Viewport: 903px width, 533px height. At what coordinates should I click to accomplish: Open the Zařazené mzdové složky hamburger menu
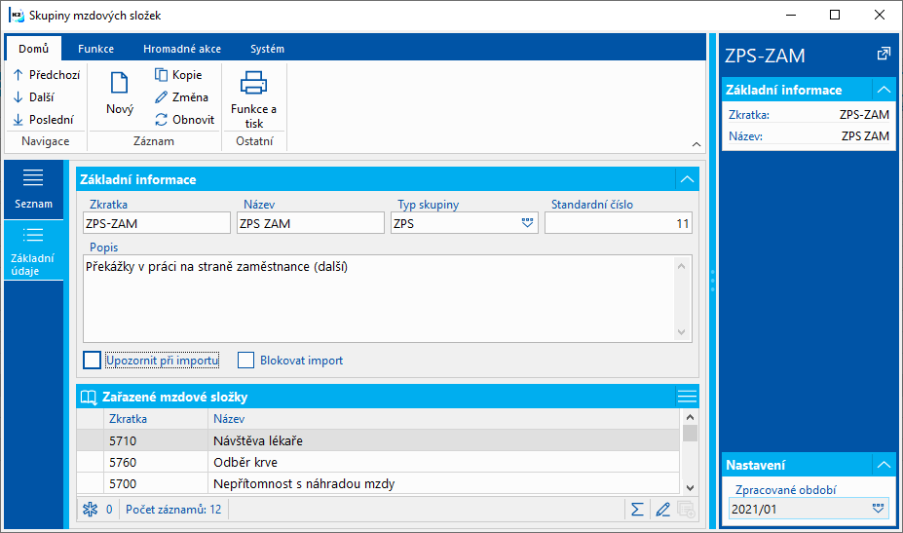pos(687,397)
